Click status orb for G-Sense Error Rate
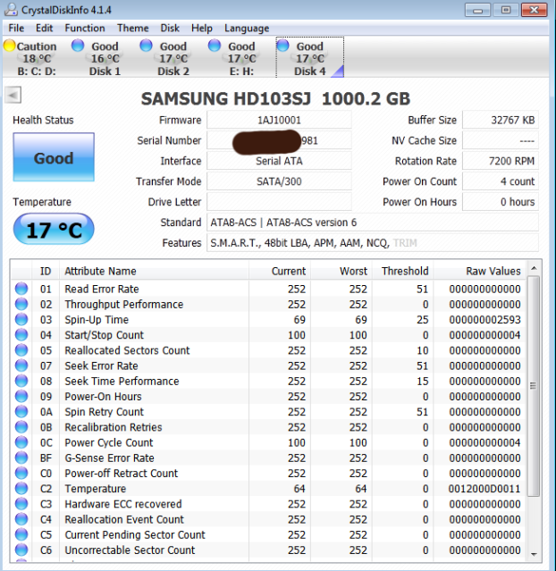This screenshot has height=571, width=556. (x=21, y=458)
